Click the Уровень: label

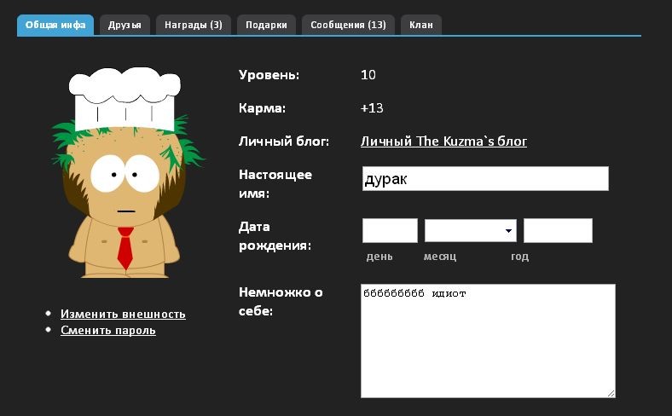(x=269, y=75)
